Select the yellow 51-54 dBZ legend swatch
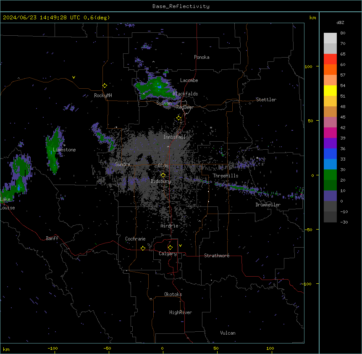This screenshot has width=362, height=354. pyautogui.click(x=330, y=90)
